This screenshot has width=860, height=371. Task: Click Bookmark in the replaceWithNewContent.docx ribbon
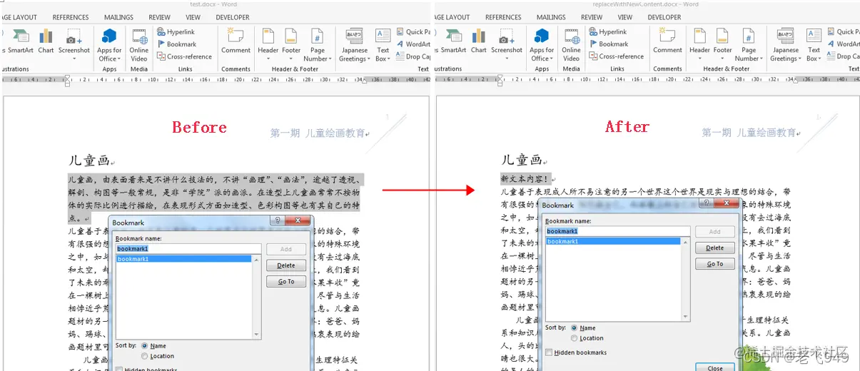608,44
